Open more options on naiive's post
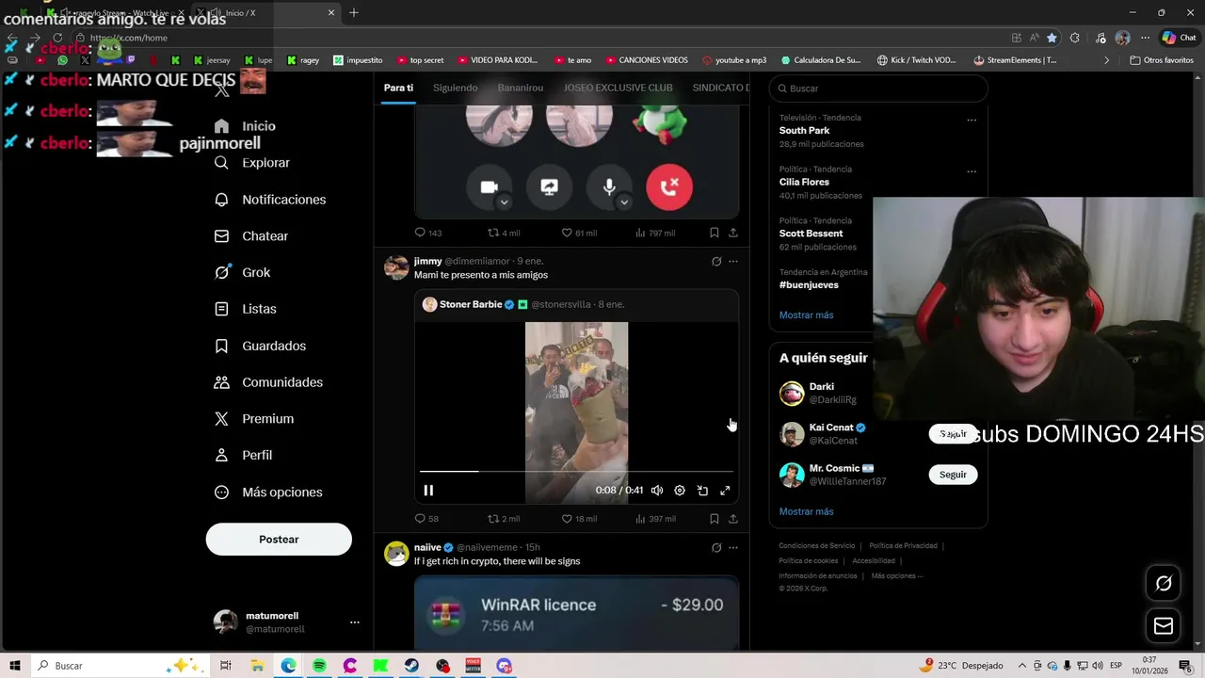The width and height of the screenshot is (1205, 678). (733, 547)
